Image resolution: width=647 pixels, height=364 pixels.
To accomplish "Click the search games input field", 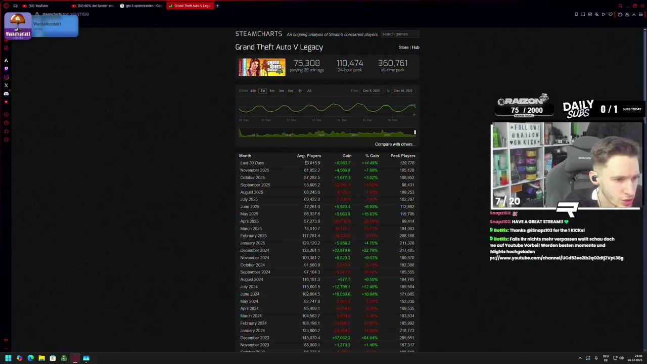I will click(400, 34).
